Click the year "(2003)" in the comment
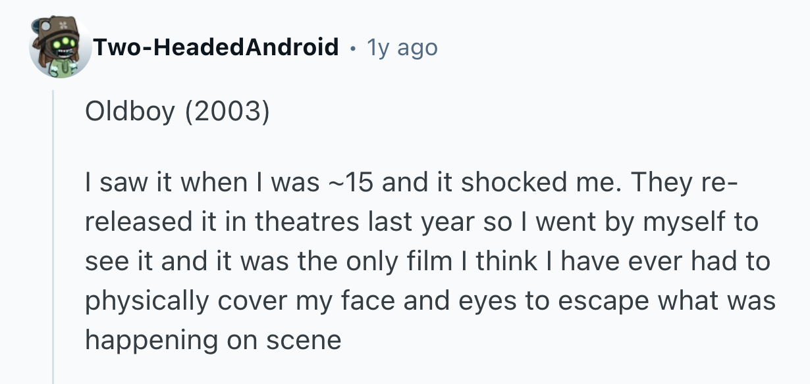The width and height of the screenshot is (810, 384). [x=227, y=112]
